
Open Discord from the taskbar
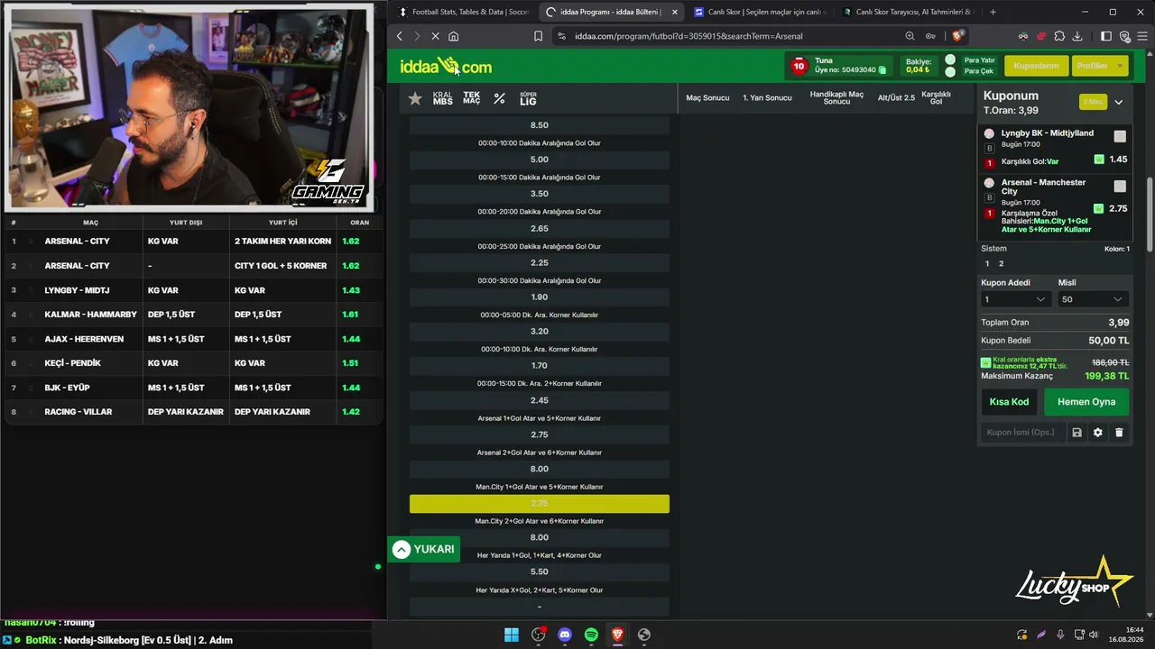coord(565,635)
